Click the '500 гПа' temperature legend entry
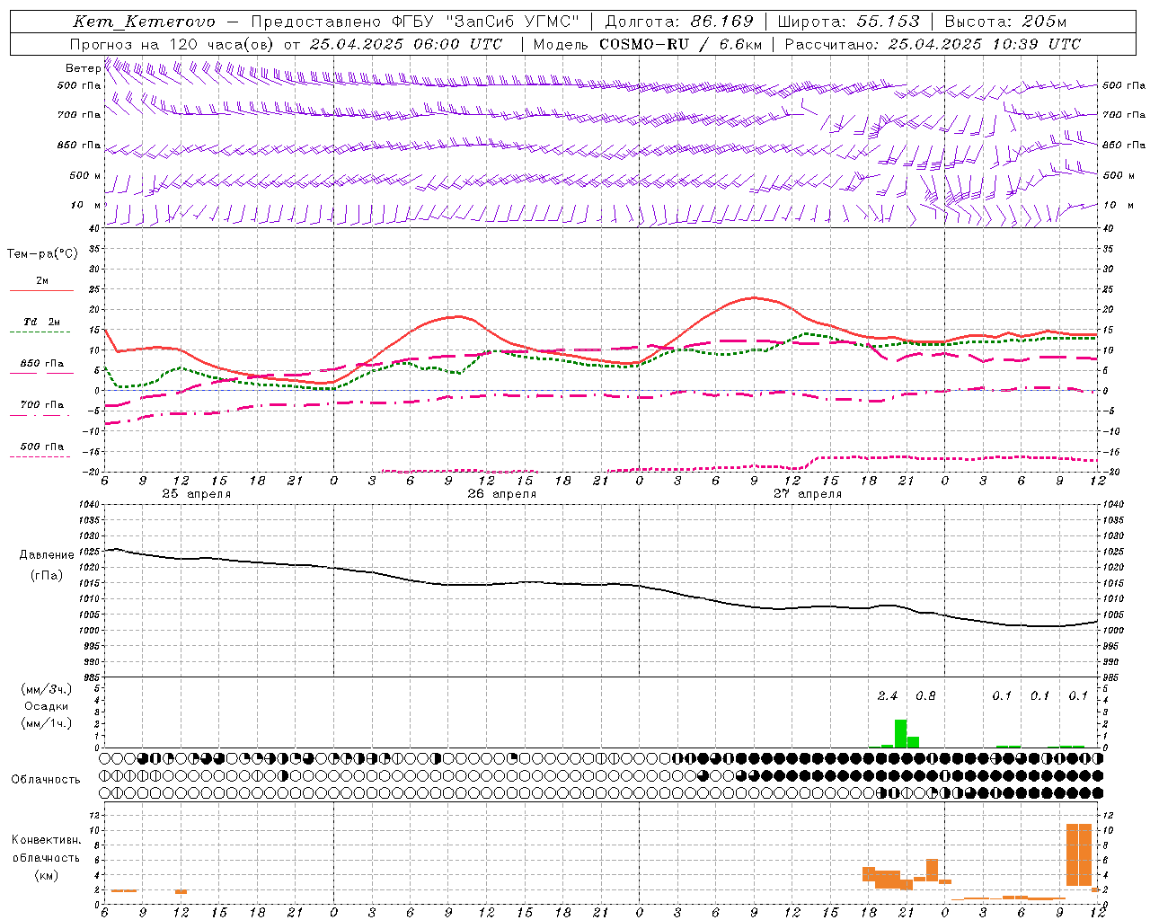 tap(41, 447)
